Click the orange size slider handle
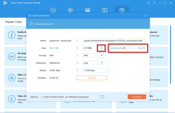This screenshot has height=113, width=175. click(124, 48)
